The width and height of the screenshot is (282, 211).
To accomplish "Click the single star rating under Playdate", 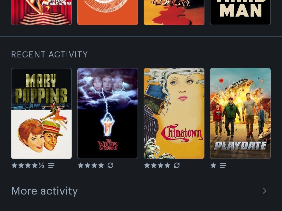I will (213, 166).
